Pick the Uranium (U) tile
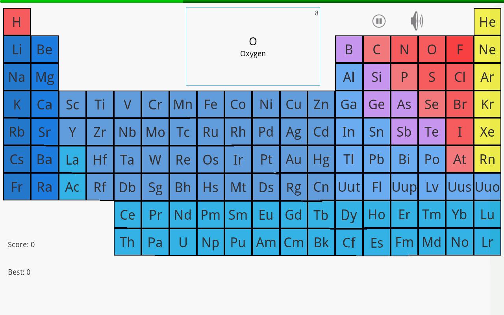 [183, 242]
